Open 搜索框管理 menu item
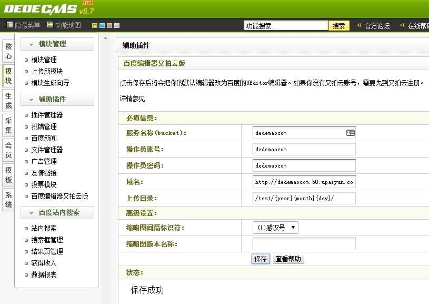The width and height of the screenshot is (429, 304). tap(47, 240)
